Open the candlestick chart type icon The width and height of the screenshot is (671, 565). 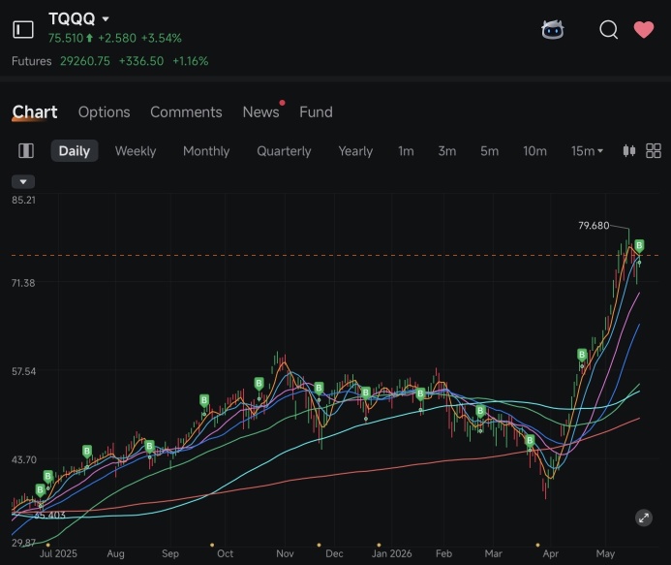pos(629,151)
